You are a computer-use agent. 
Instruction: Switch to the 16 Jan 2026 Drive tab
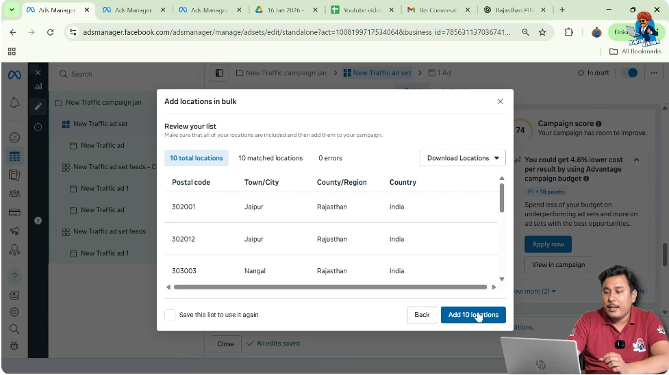(x=286, y=10)
